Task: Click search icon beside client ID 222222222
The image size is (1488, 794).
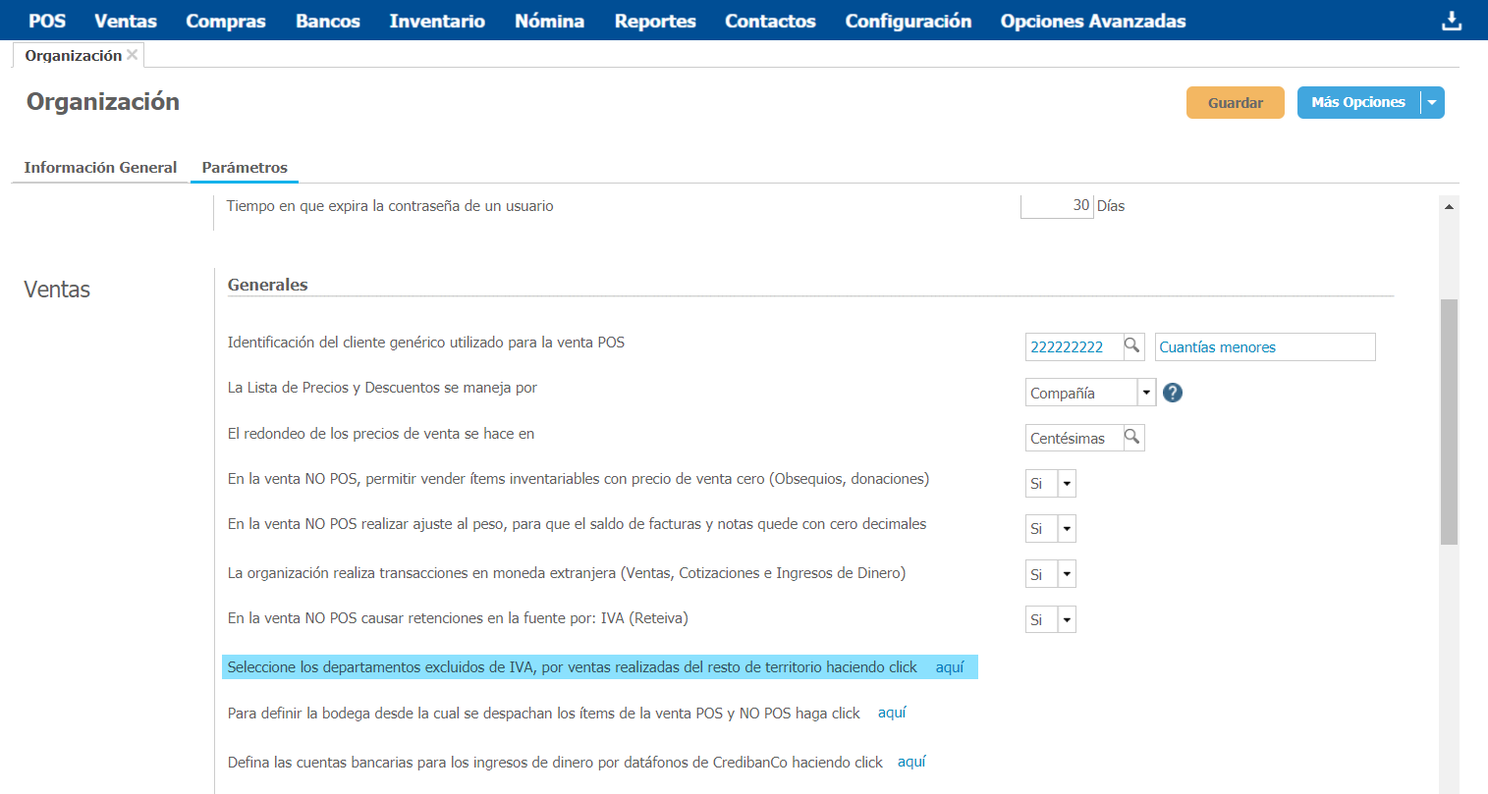Action: [x=1132, y=346]
